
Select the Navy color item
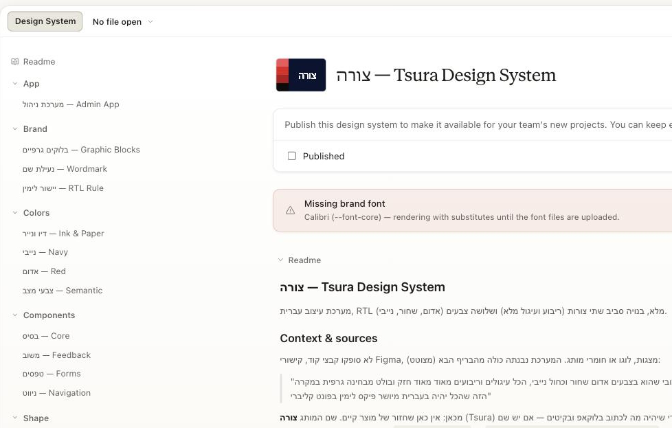coord(45,252)
